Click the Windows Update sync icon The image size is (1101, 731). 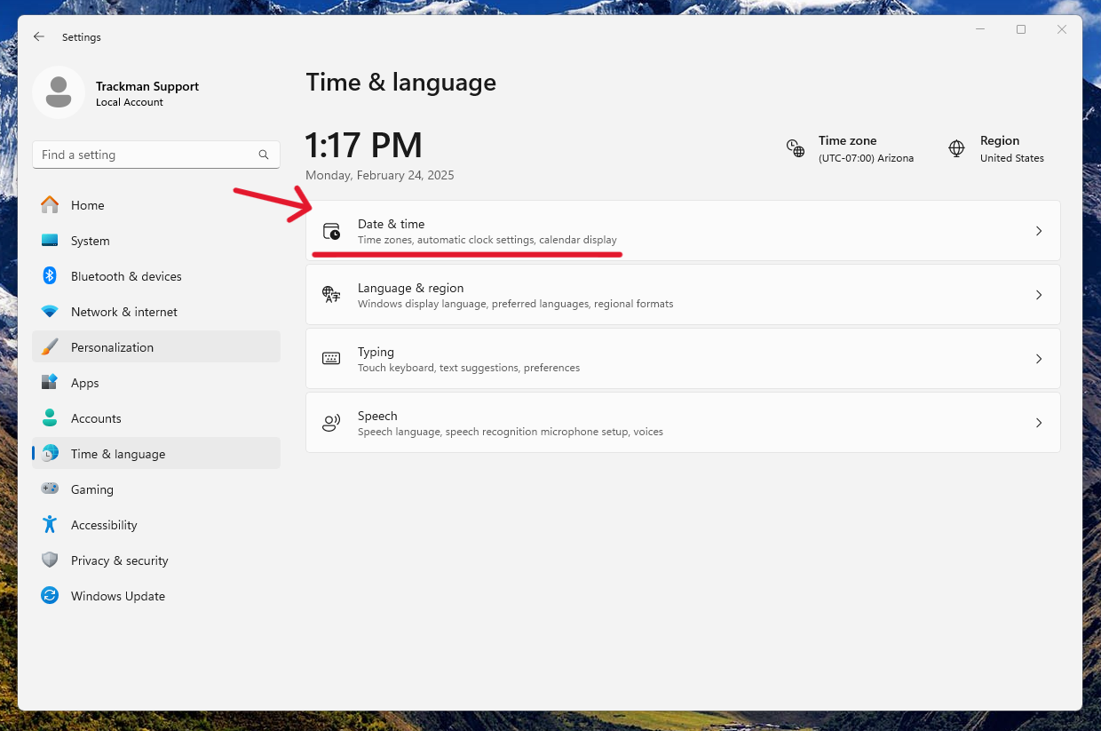click(51, 596)
